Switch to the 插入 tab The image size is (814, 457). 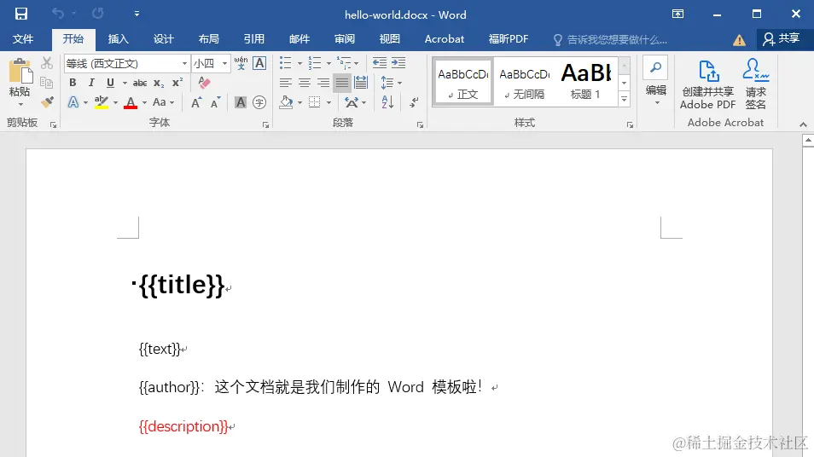118,39
